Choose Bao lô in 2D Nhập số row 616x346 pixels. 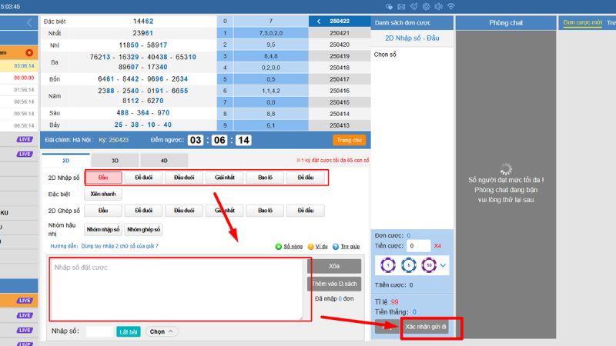point(265,178)
